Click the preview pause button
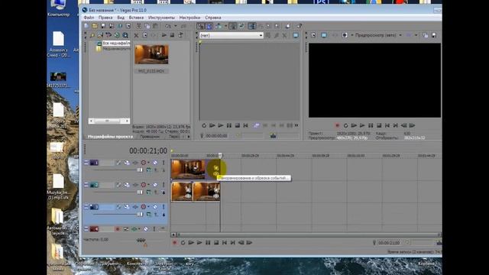The image size is (489, 275). (371, 125)
